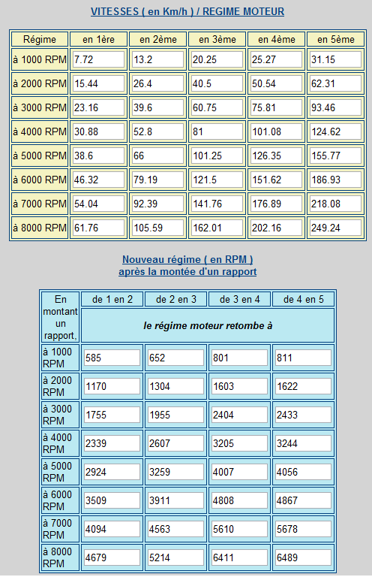The height and width of the screenshot is (577, 372).
Task: Click the 1st gear field showing 46.32
Action: pyautogui.click(x=98, y=180)
